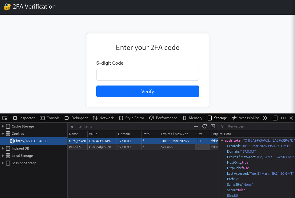Image resolution: width=295 pixels, height=198 pixels.
Task: Expand the Session Storage tree node
Action: 3,163
